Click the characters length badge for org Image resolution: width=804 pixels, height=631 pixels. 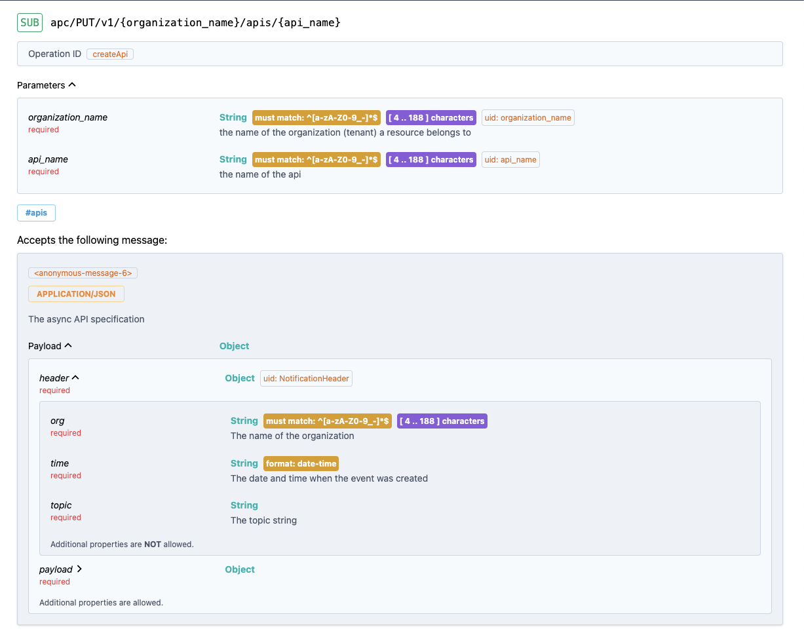pos(442,421)
